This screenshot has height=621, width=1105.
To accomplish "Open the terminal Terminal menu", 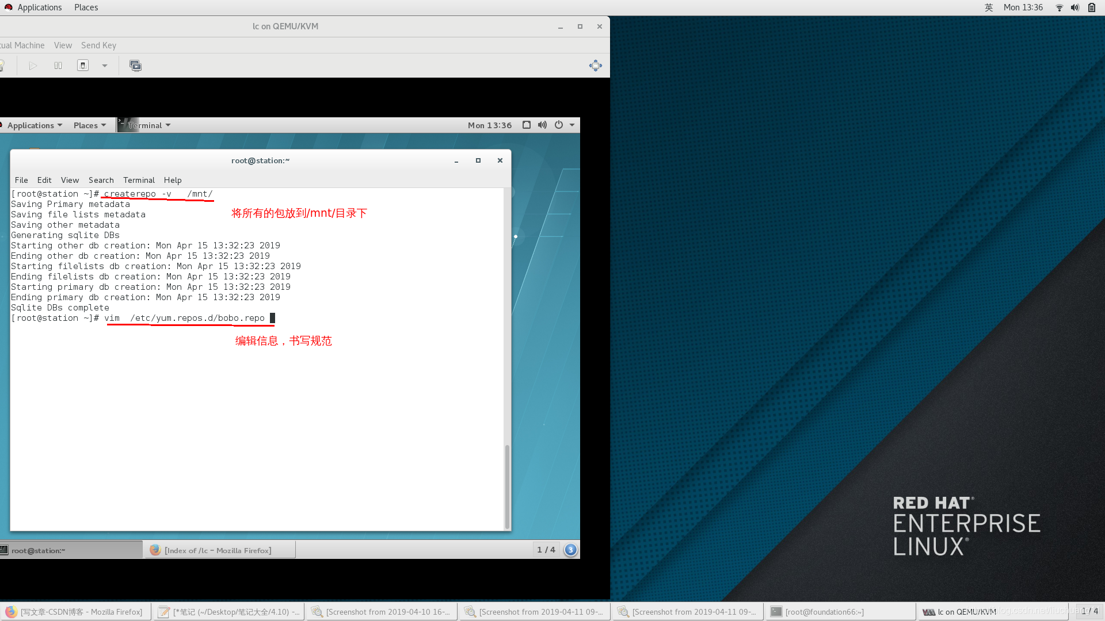I will [139, 180].
